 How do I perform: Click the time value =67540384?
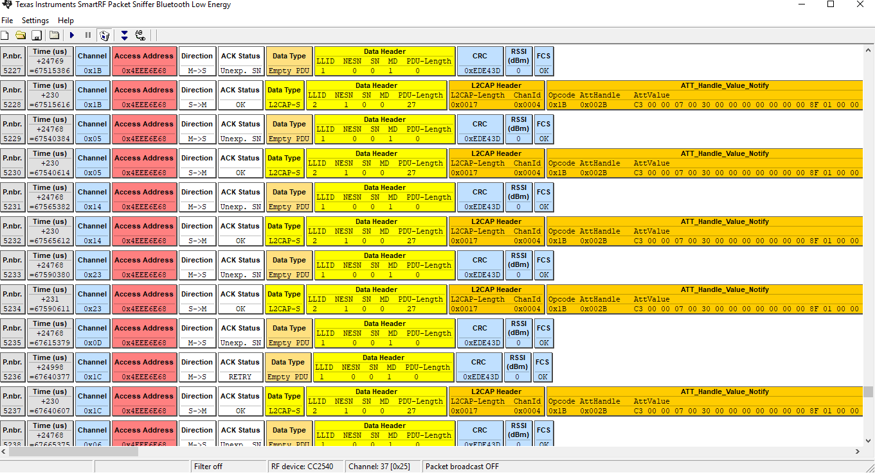(50, 139)
